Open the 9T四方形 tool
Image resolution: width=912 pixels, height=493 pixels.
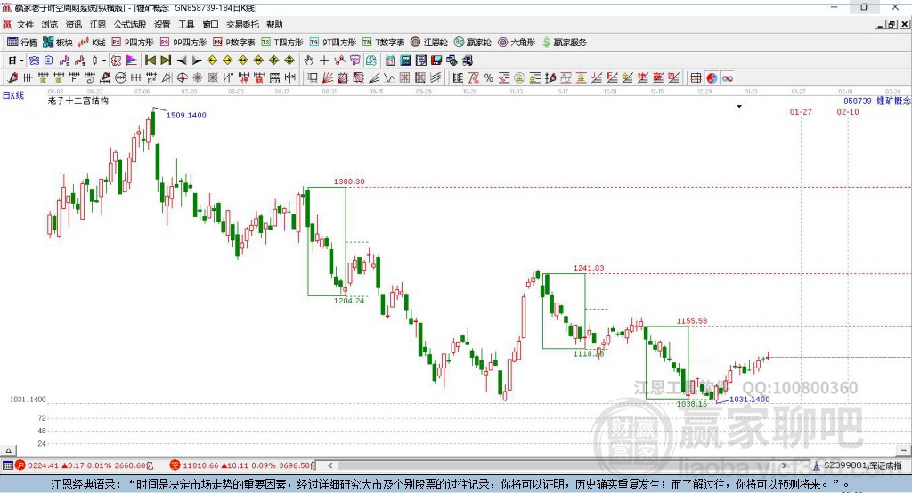pyautogui.click(x=333, y=43)
